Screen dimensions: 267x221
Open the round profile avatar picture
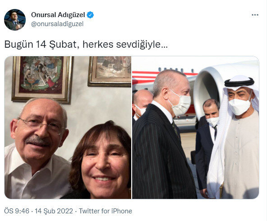(x=15, y=20)
